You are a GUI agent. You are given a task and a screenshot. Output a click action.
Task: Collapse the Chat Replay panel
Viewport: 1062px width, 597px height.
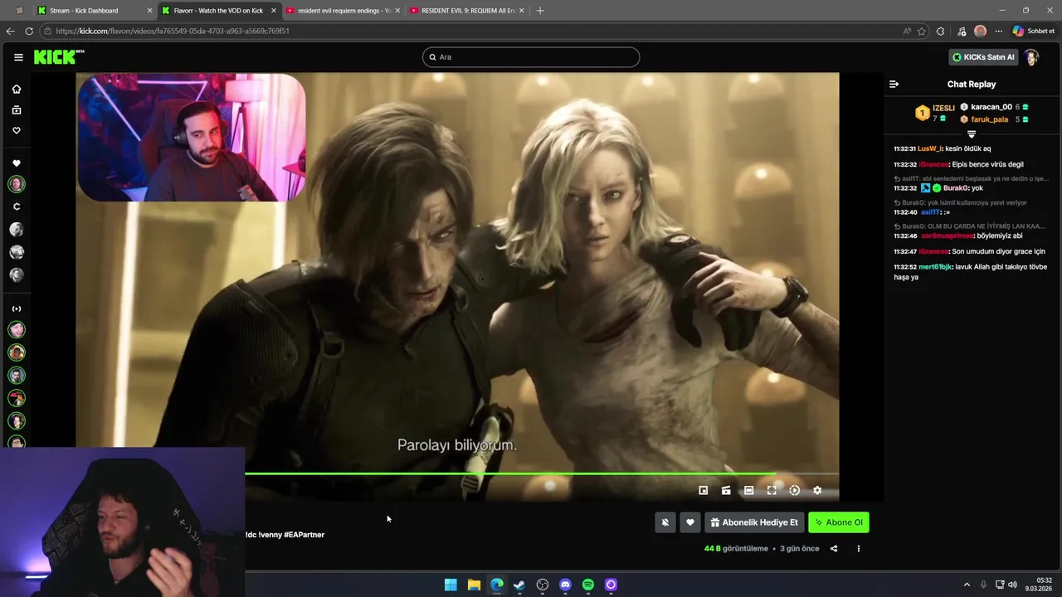[x=894, y=84]
